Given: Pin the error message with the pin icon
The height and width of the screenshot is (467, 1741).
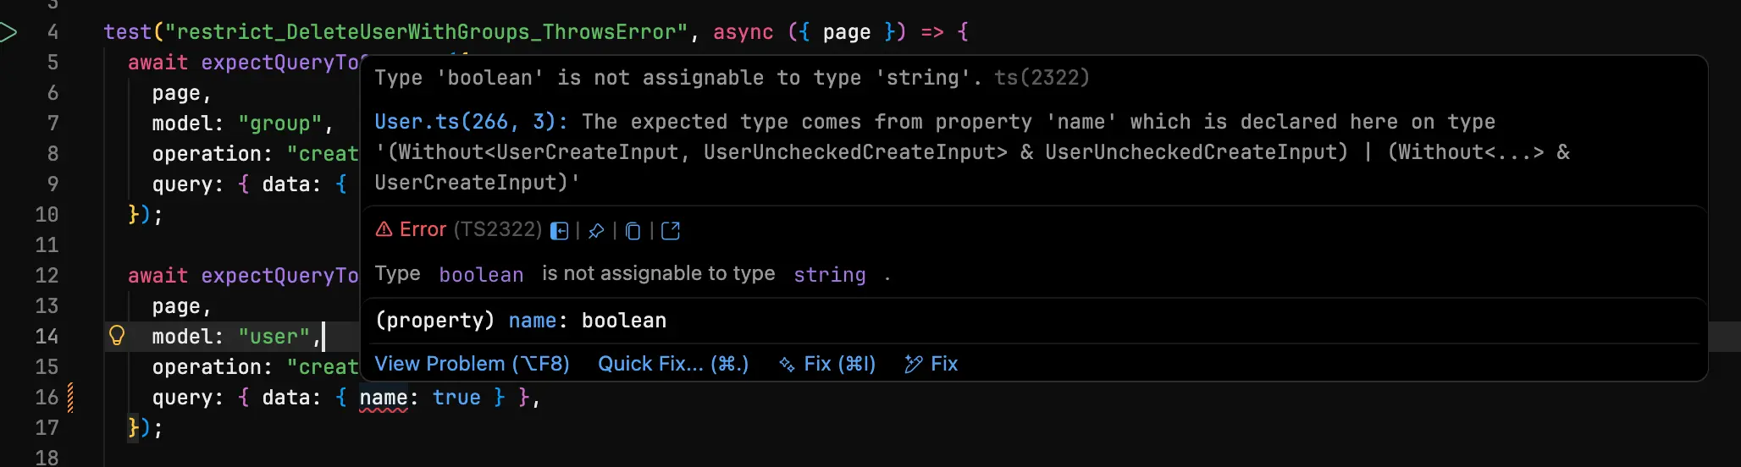Looking at the screenshot, I should (596, 231).
